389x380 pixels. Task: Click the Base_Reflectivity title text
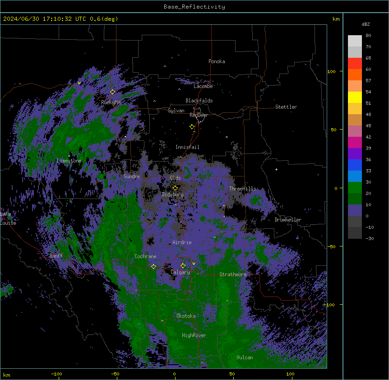194,7
